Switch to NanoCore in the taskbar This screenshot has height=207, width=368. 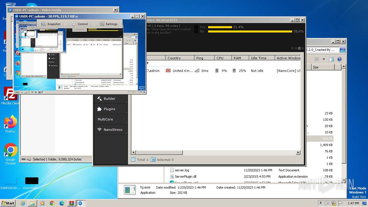[80, 203]
